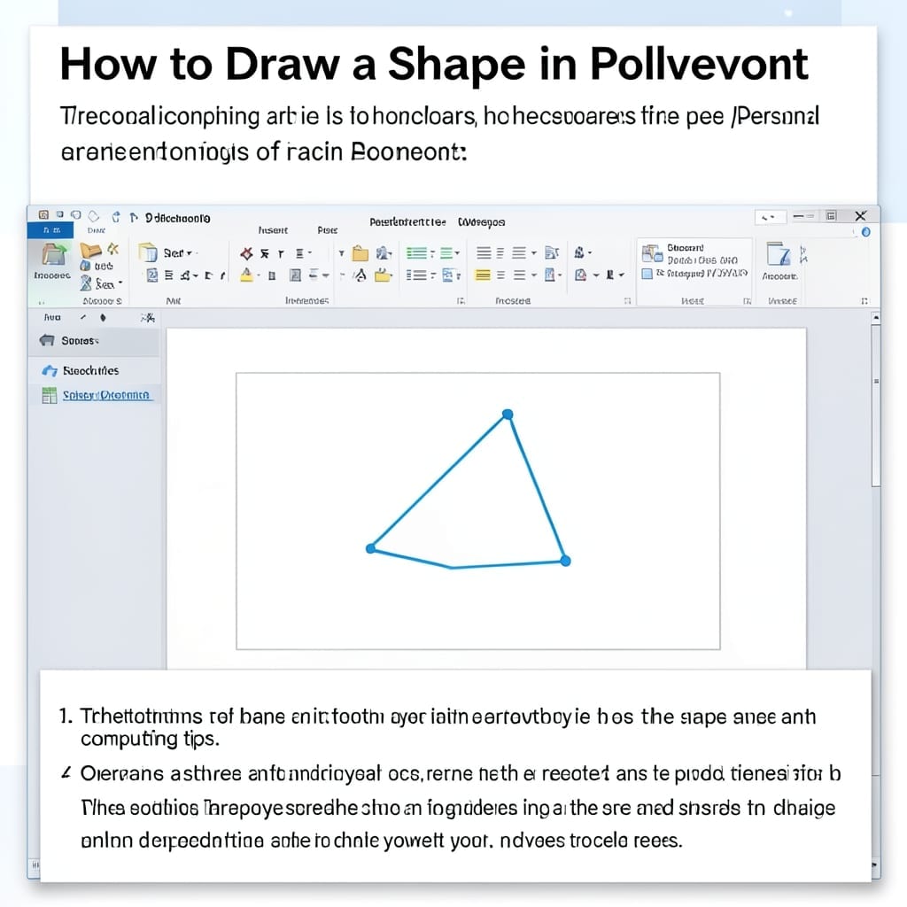Image resolution: width=907 pixels, height=907 pixels.
Task: Click the title bar search box
Action: [771, 217]
